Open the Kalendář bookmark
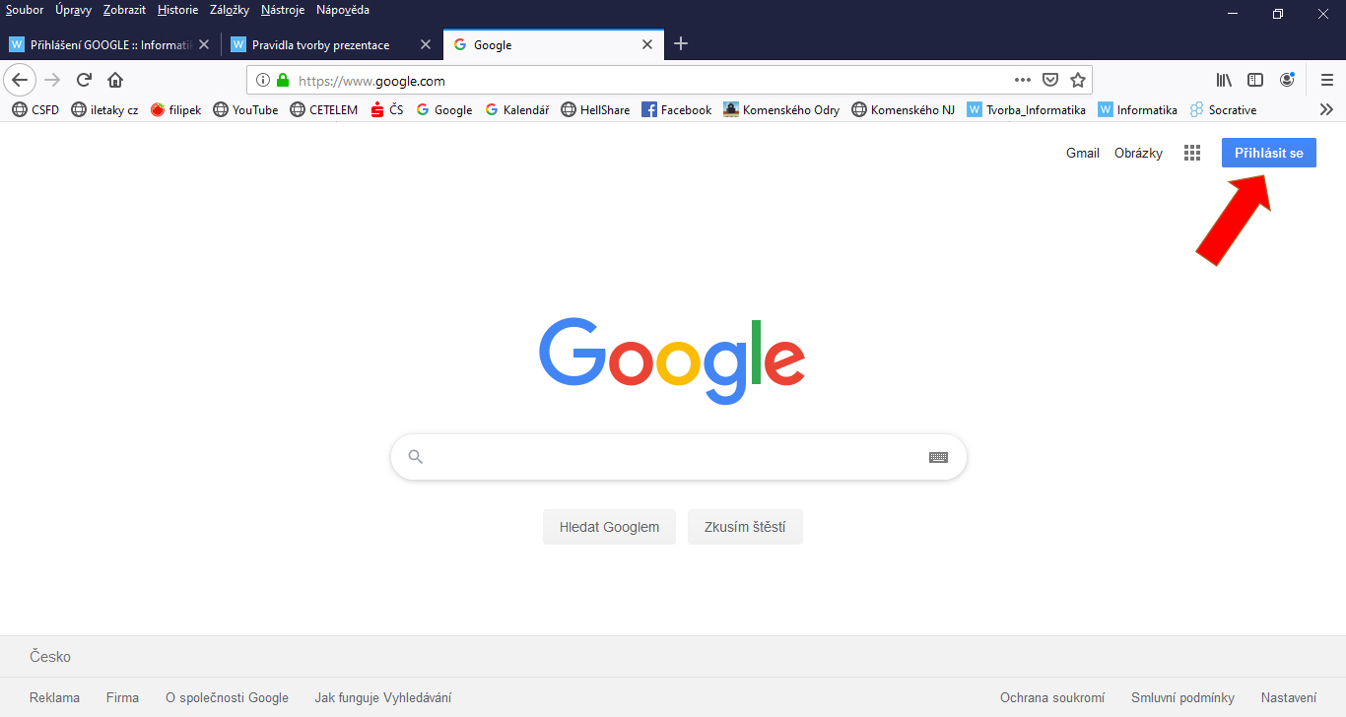 (517, 110)
